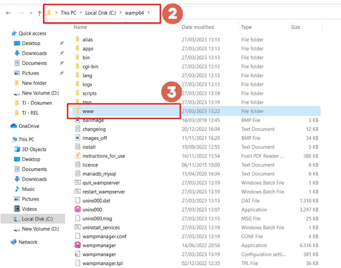Open New Volume (D:) under Quick access

[x=41, y=93]
